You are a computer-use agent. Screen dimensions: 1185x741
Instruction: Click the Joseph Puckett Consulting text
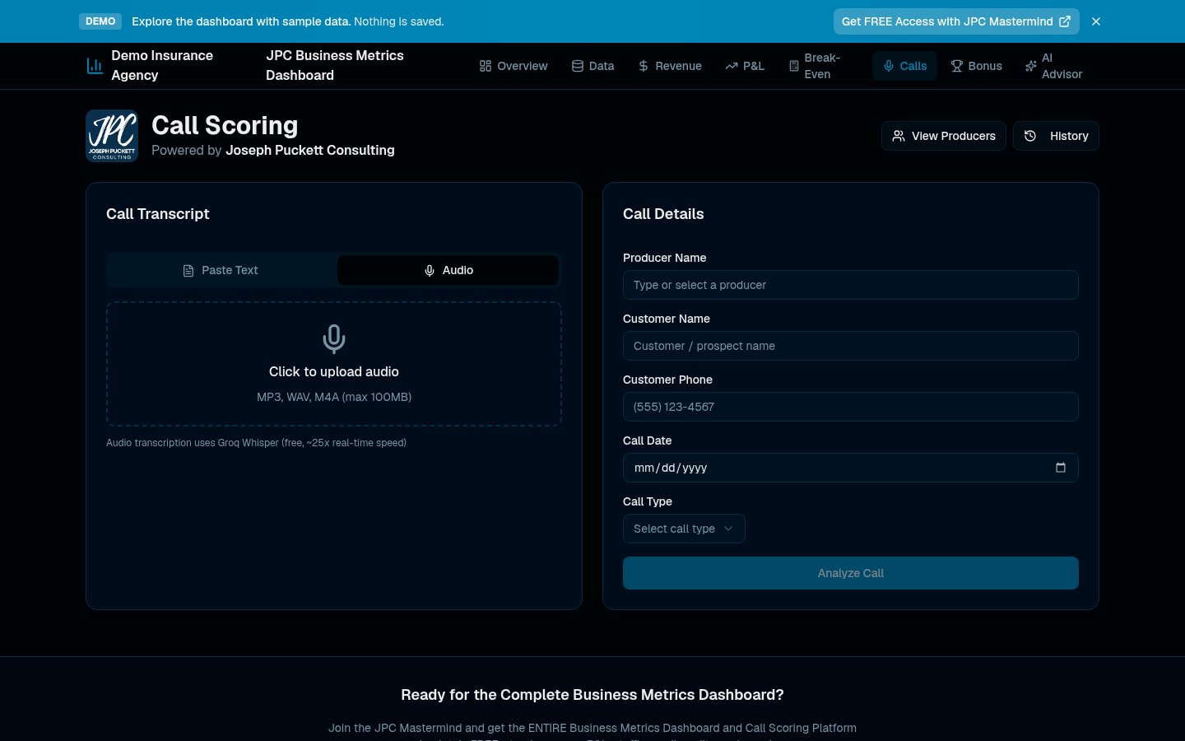pos(310,150)
